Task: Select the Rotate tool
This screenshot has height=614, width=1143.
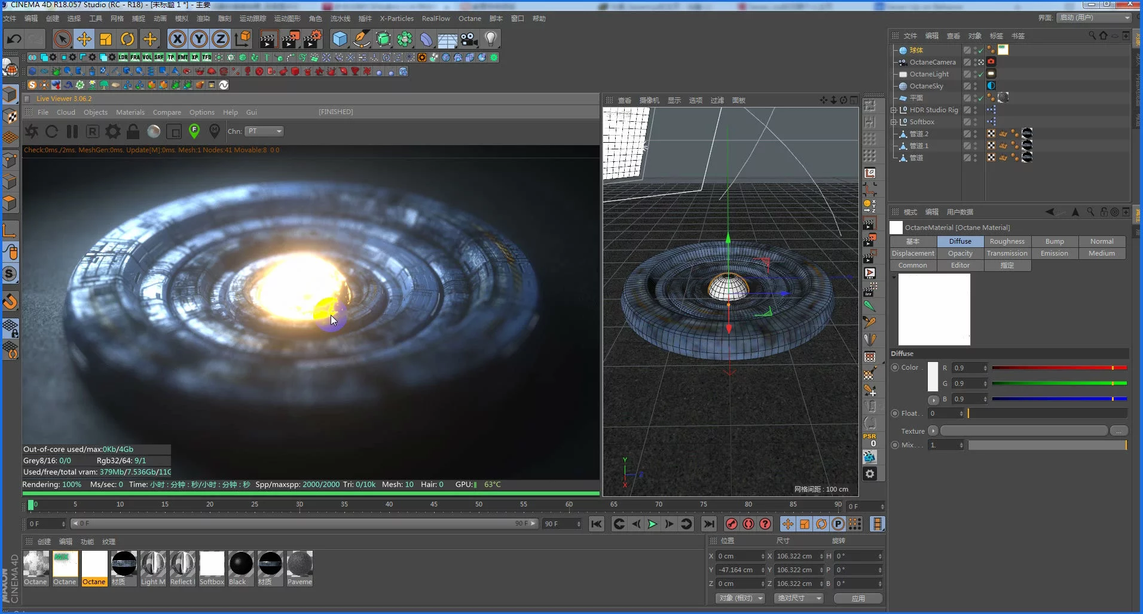Action: (127, 39)
